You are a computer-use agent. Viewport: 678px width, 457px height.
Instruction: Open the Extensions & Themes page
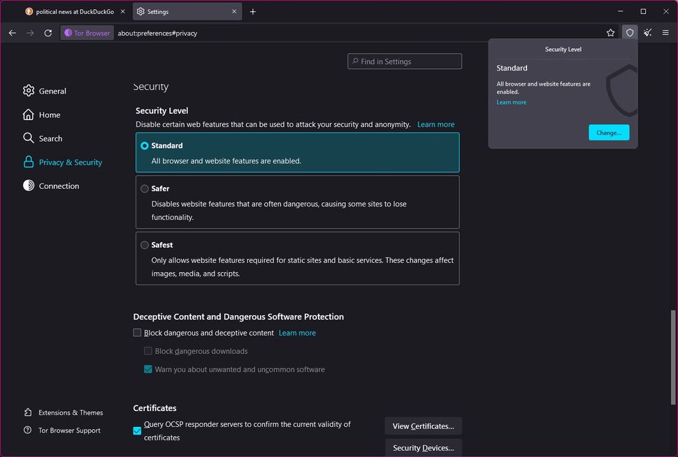69,412
